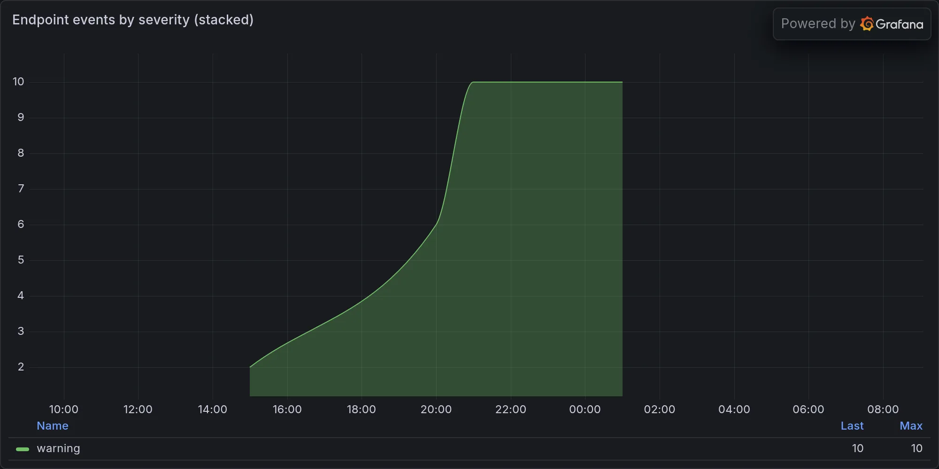Viewport: 939px width, 469px height.
Task: Click the 18:00 time axis label
Action: click(x=362, y=409)
